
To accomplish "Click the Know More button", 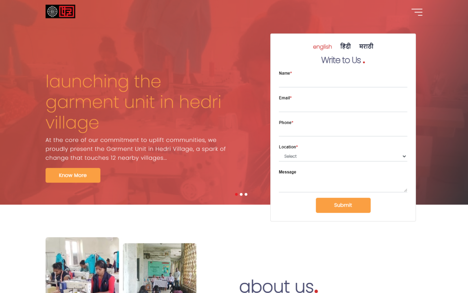I will [x=73, y=175].
